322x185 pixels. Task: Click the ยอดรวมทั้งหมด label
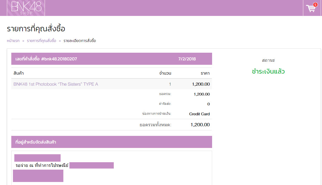(x=155, y=125)
